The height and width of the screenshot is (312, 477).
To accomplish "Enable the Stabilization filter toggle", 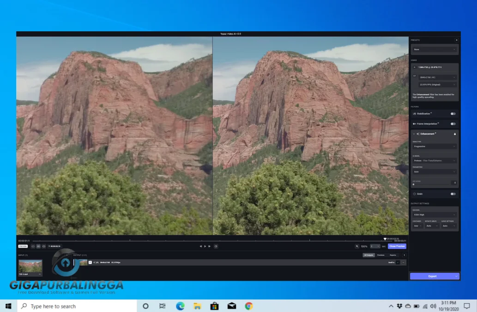I will click(x=453, y=113).
